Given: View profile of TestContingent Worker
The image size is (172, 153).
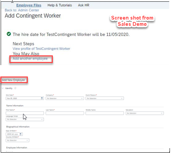Looking at the screenshot, I should (x=41, y=49).
